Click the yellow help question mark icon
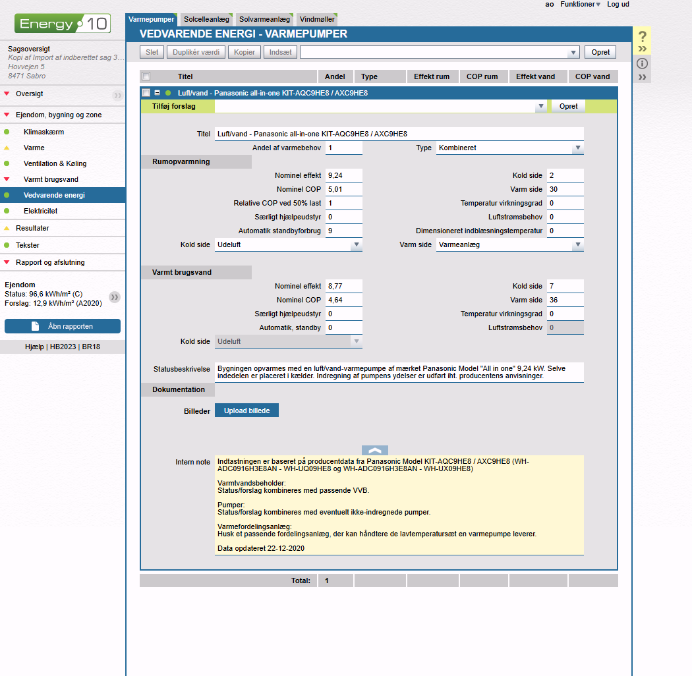The width and height of the screenshot is (692, 676). click(x=643, y=37)
